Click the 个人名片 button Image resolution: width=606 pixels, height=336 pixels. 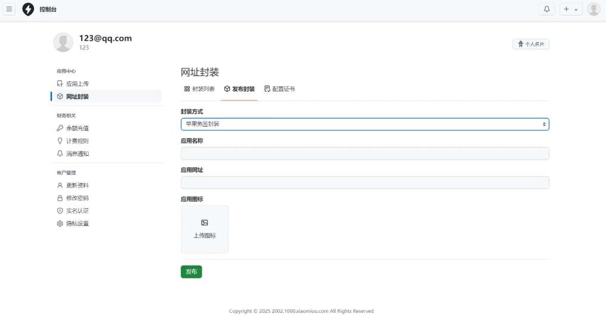pos(530,44)
